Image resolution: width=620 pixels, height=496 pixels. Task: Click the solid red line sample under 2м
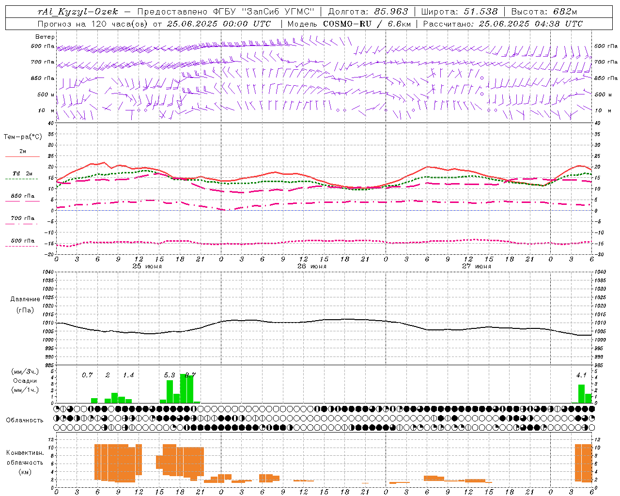(22, 157)
